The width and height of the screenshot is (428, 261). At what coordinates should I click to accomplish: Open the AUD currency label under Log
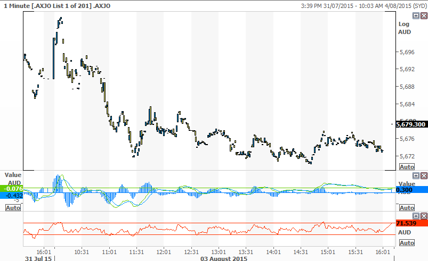click(x=405, y=32)
